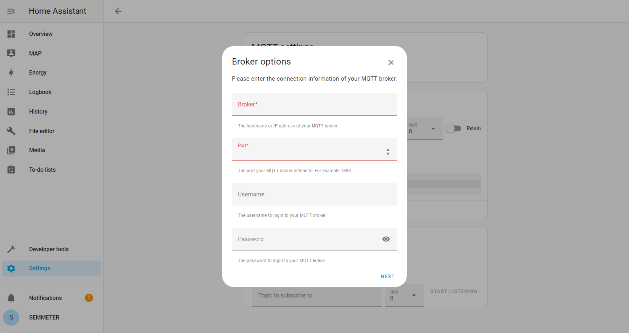Open the QoS dropdown beside Retain

[x=425, y=128]
